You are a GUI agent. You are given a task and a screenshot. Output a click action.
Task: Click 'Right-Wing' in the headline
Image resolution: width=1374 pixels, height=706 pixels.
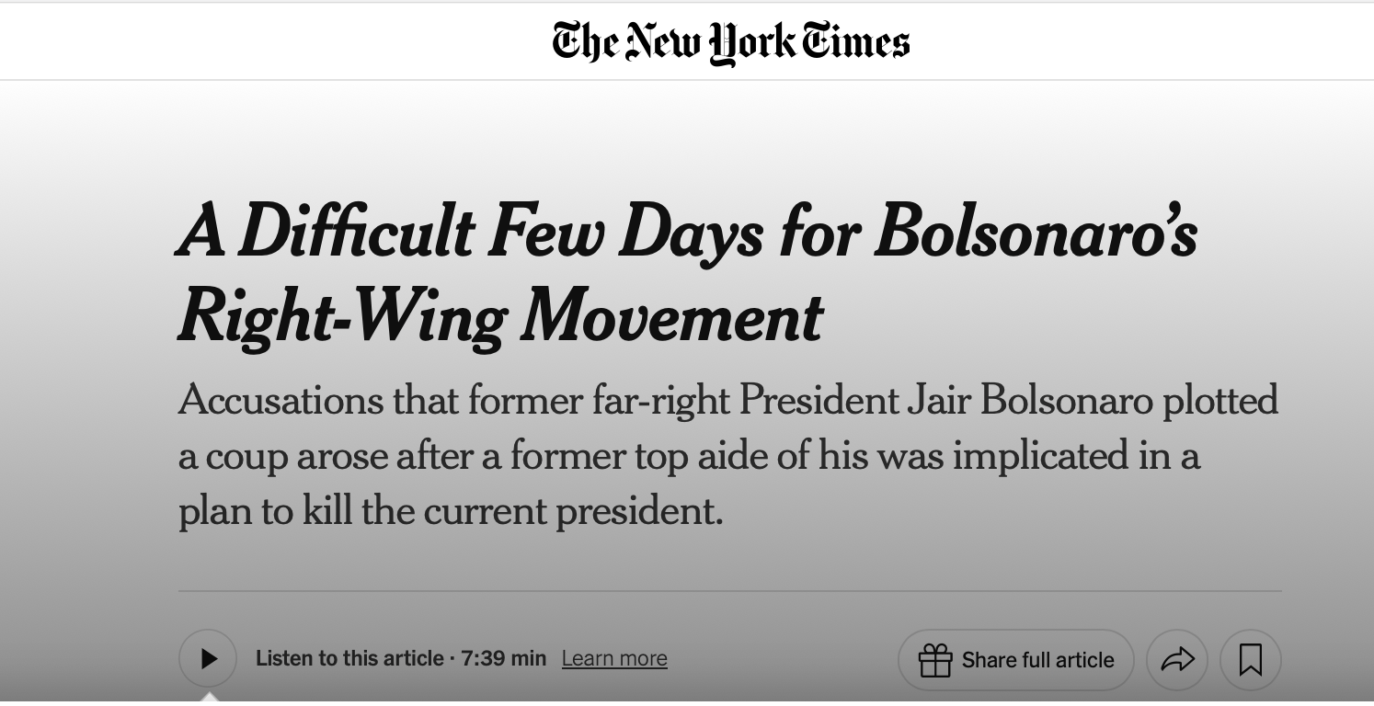pyautogui.click(x=341, y=318)
